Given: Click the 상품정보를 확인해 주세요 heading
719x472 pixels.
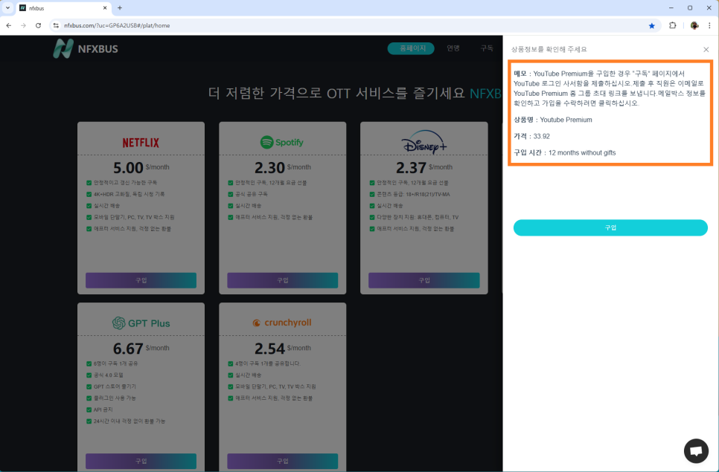Looking at the screenshot, I should tap(549, 50).
